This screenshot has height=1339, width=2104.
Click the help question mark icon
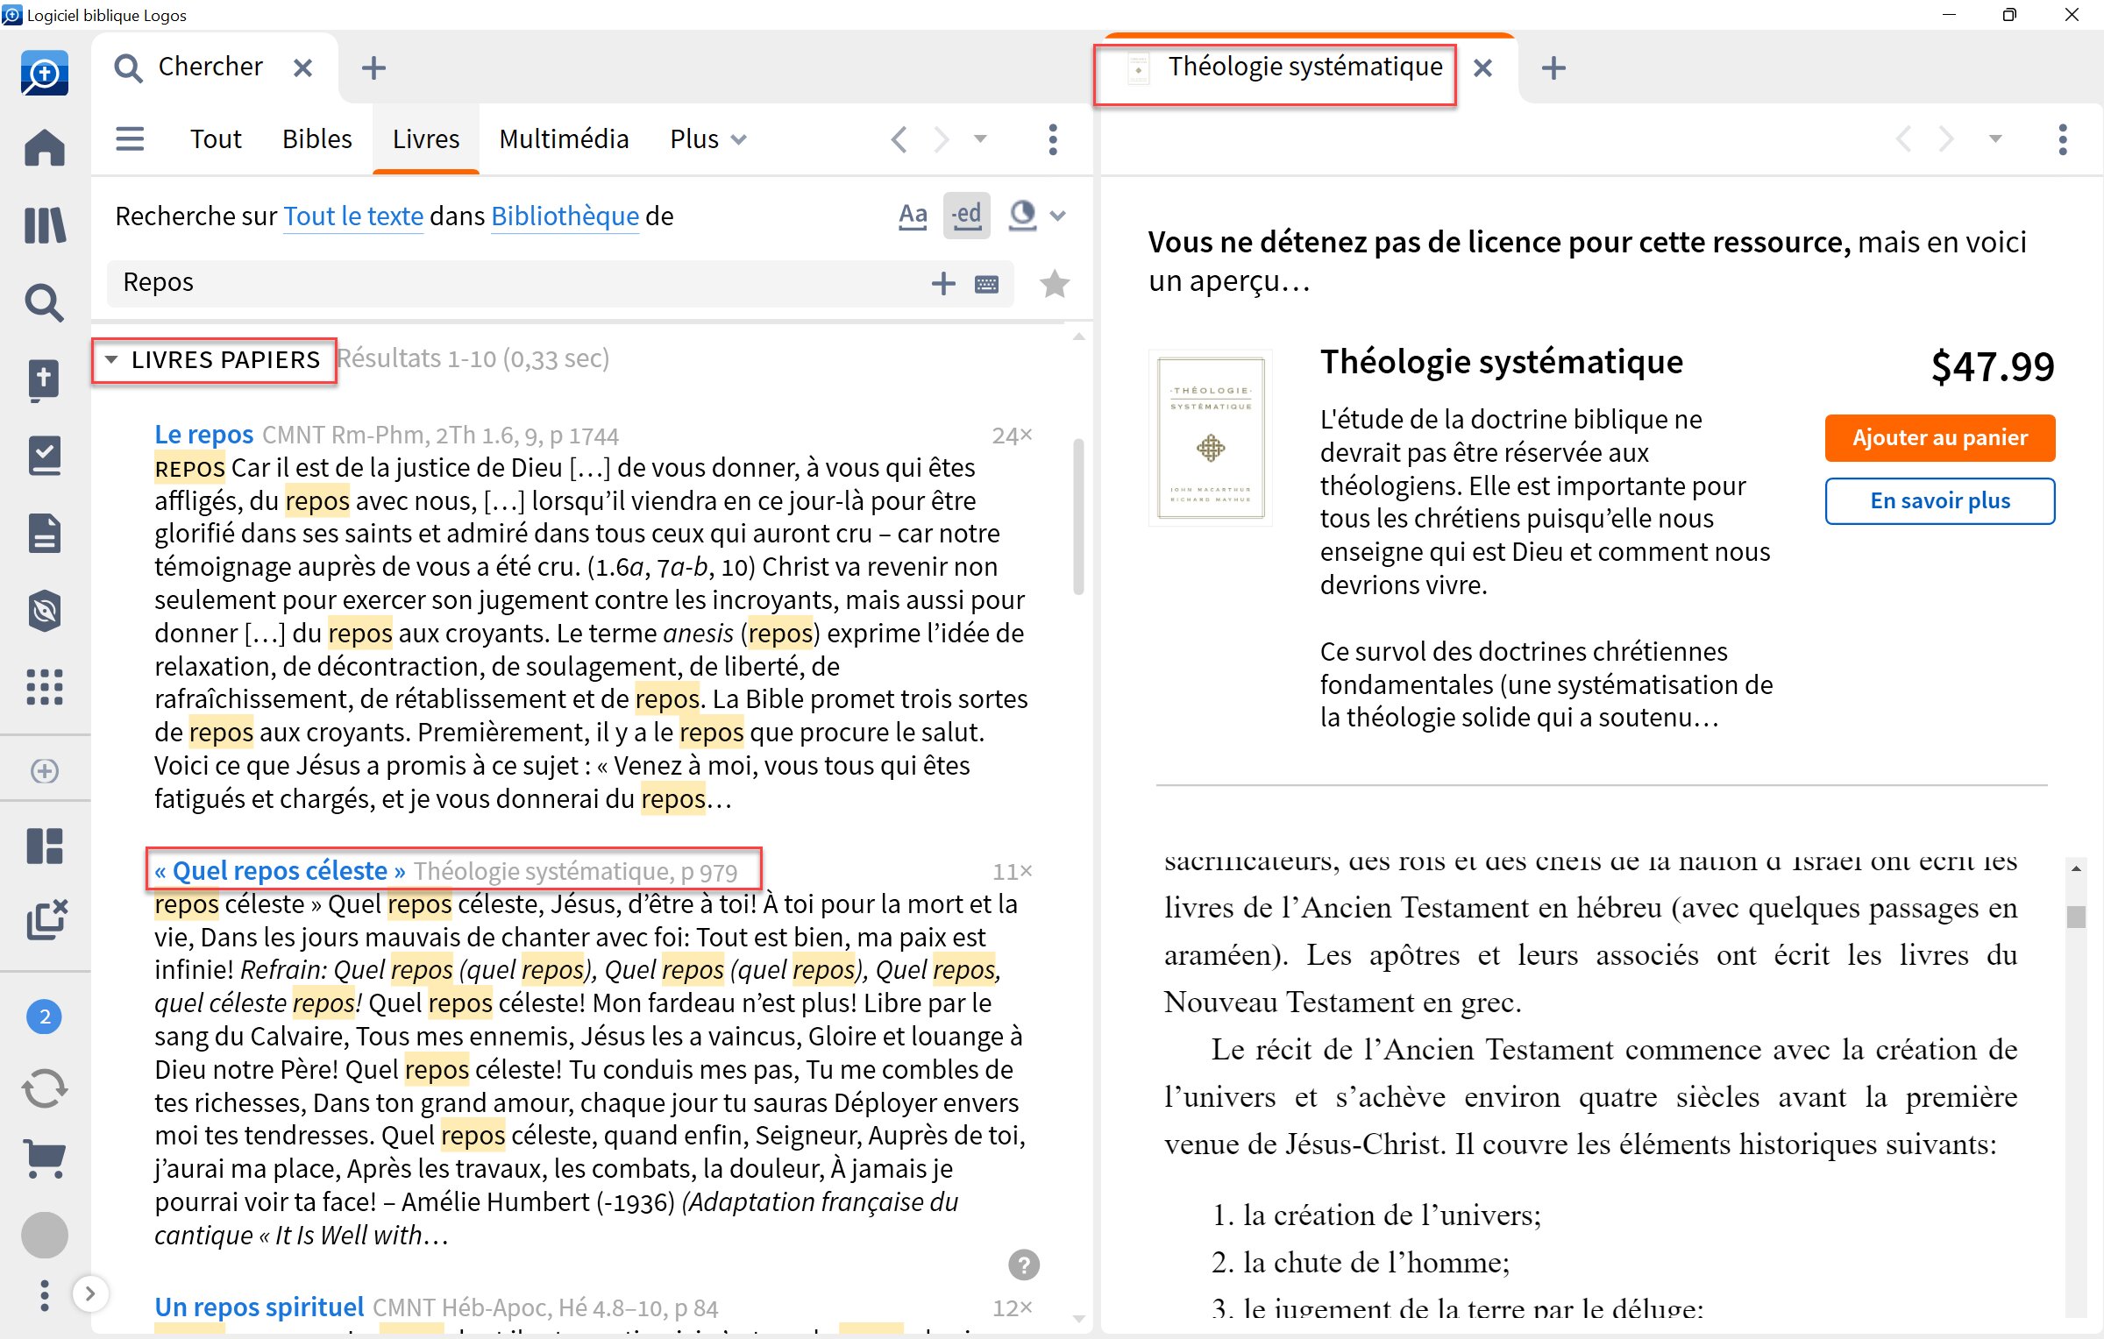[x=1023, y=1265]
